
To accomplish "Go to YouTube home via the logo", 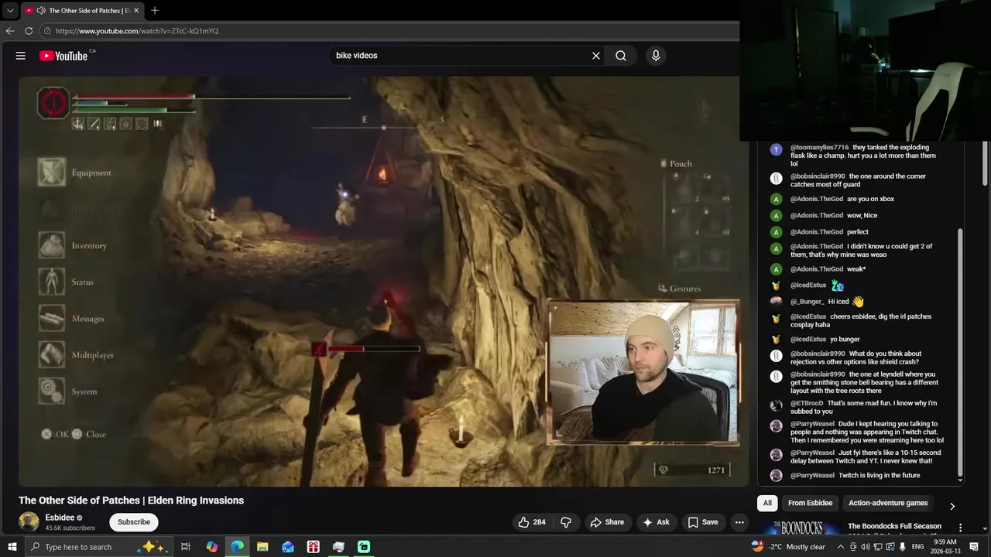I will click(63, 56).
